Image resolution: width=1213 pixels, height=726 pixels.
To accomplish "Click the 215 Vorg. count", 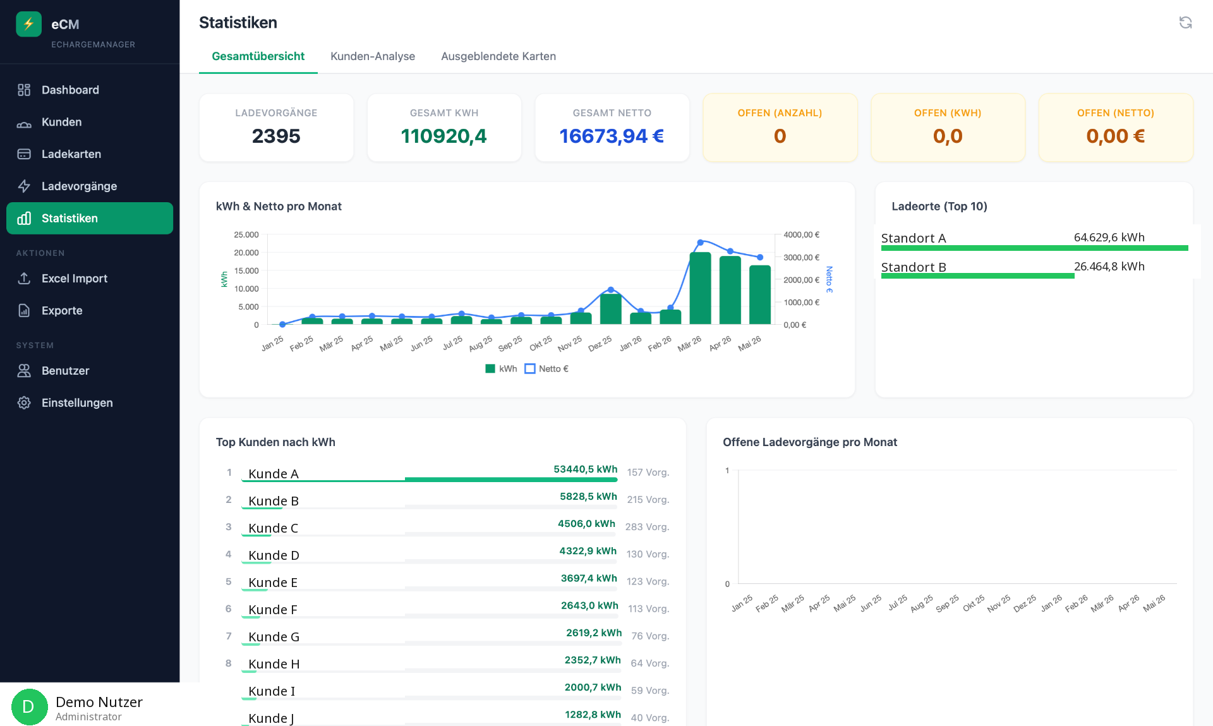I will tap(648, 500).
